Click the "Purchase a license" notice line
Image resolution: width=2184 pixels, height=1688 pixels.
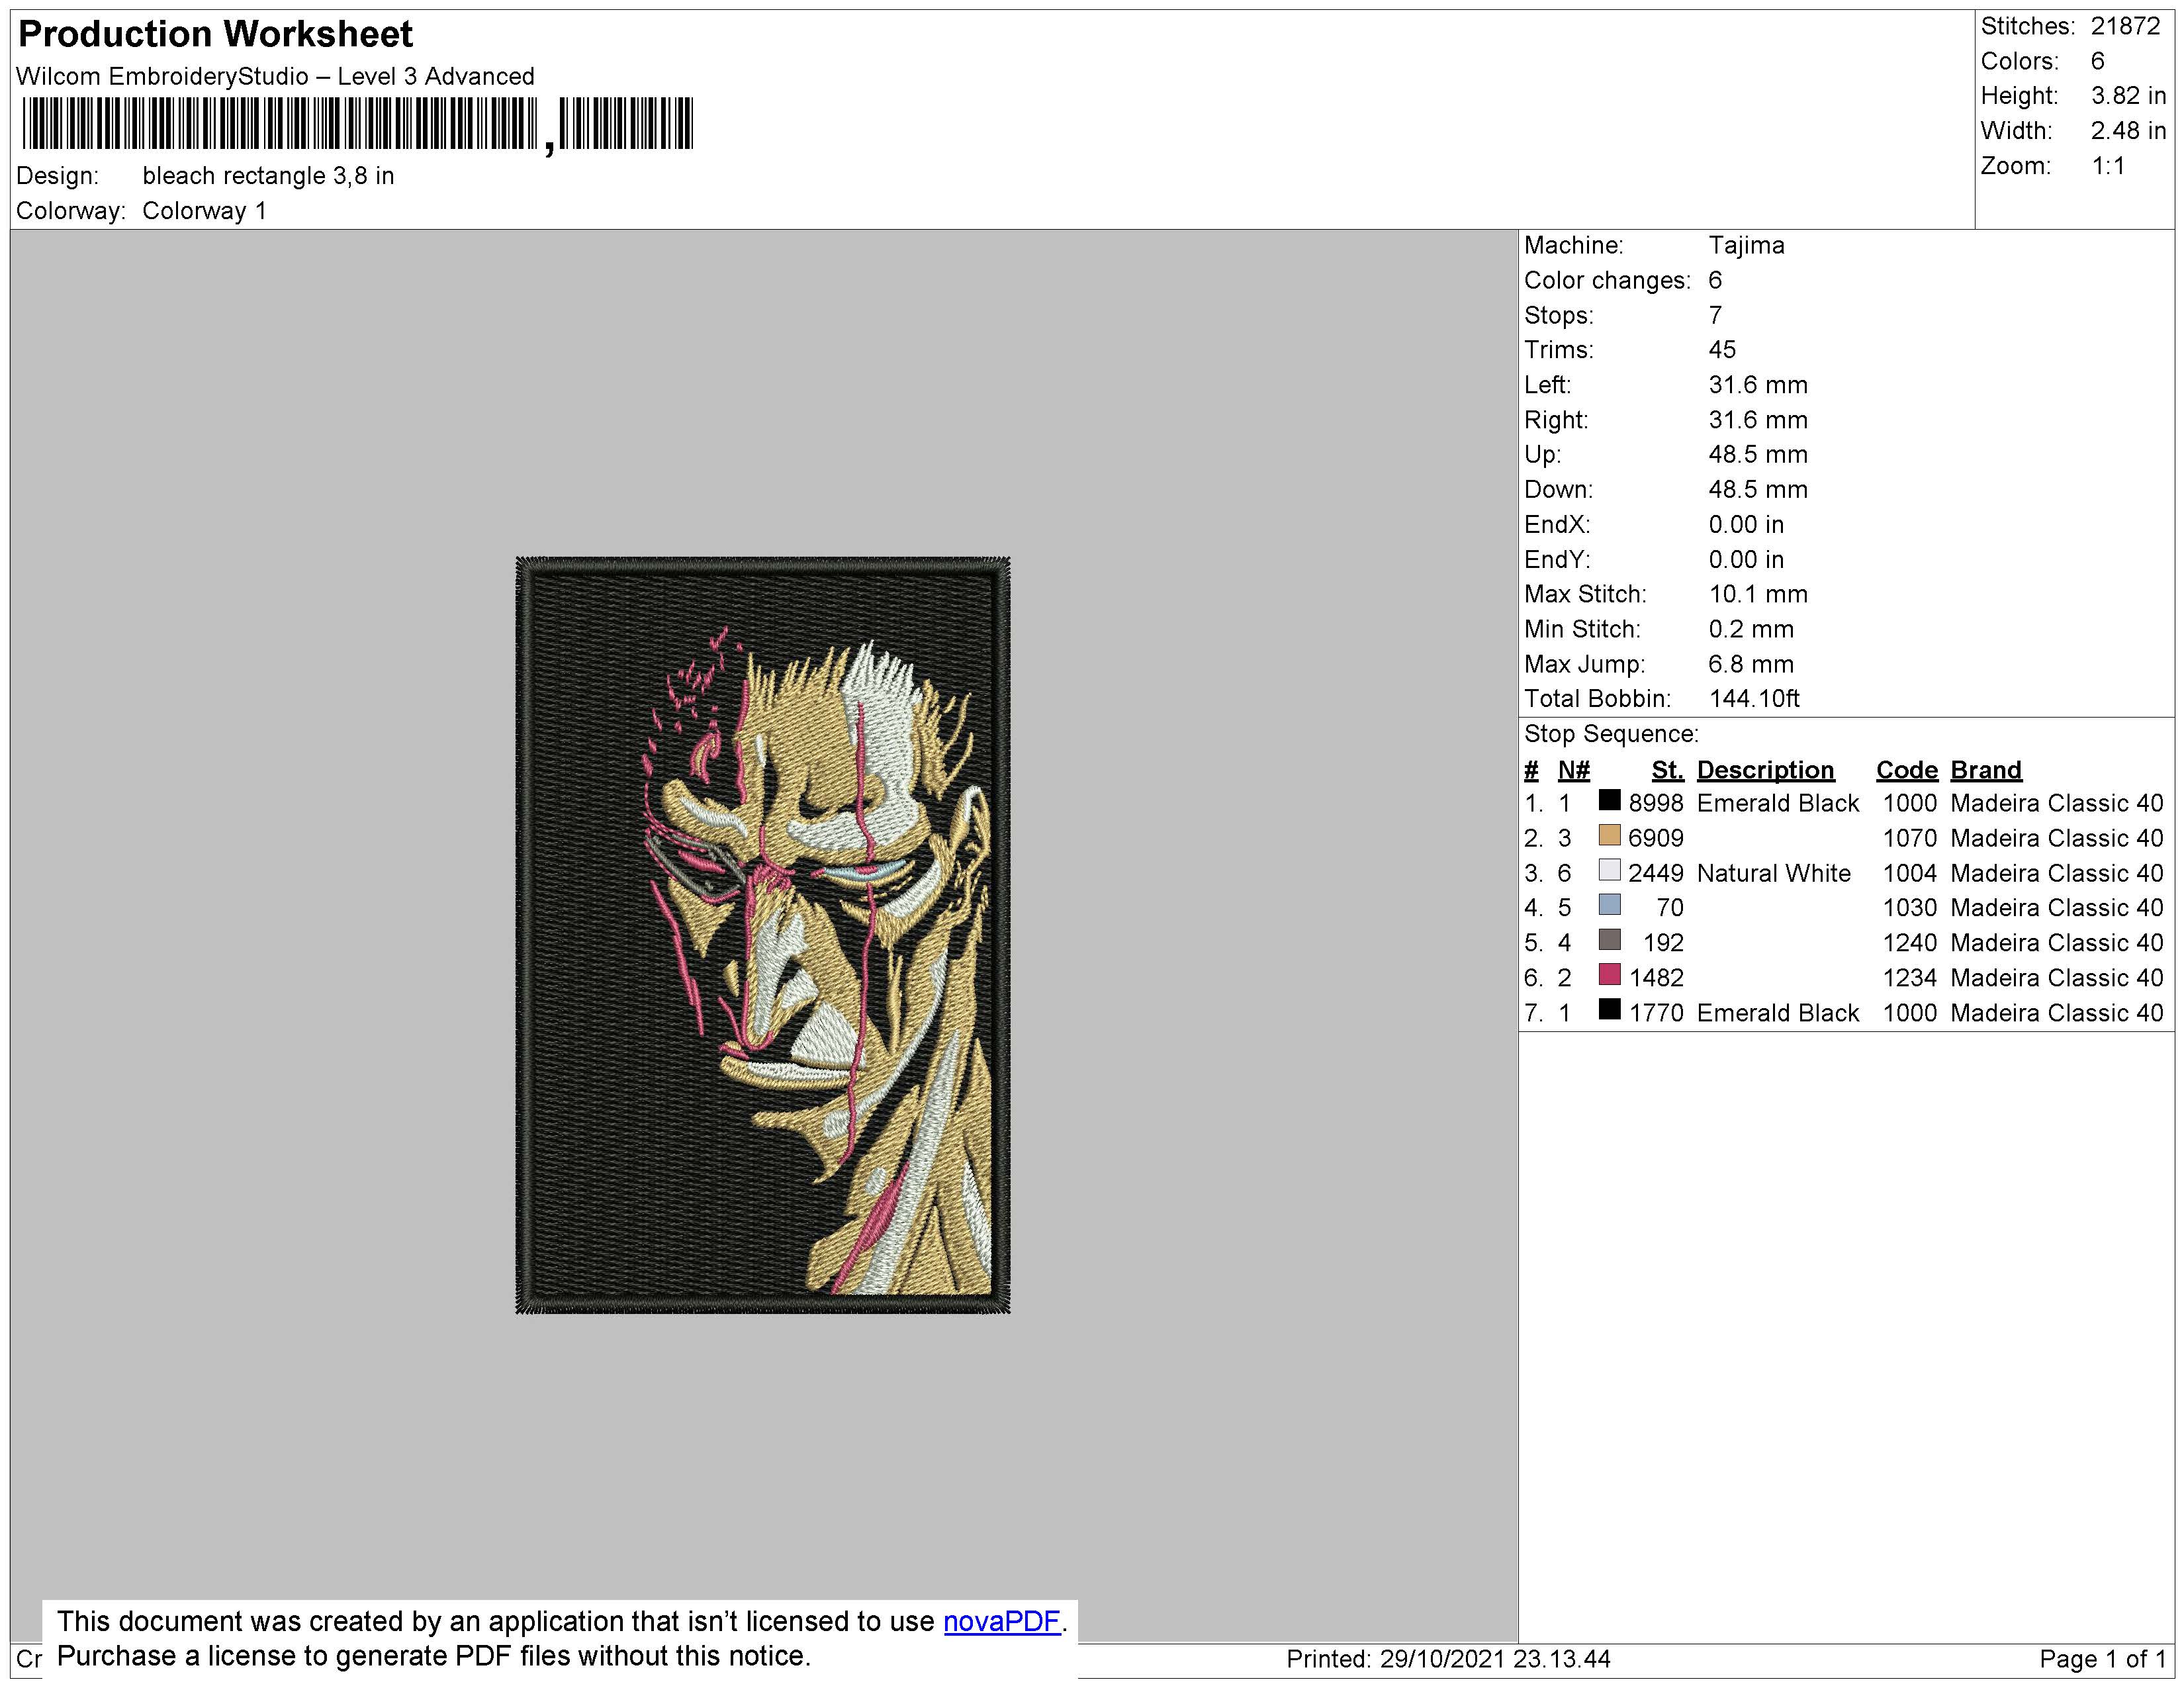[433, 1657]
